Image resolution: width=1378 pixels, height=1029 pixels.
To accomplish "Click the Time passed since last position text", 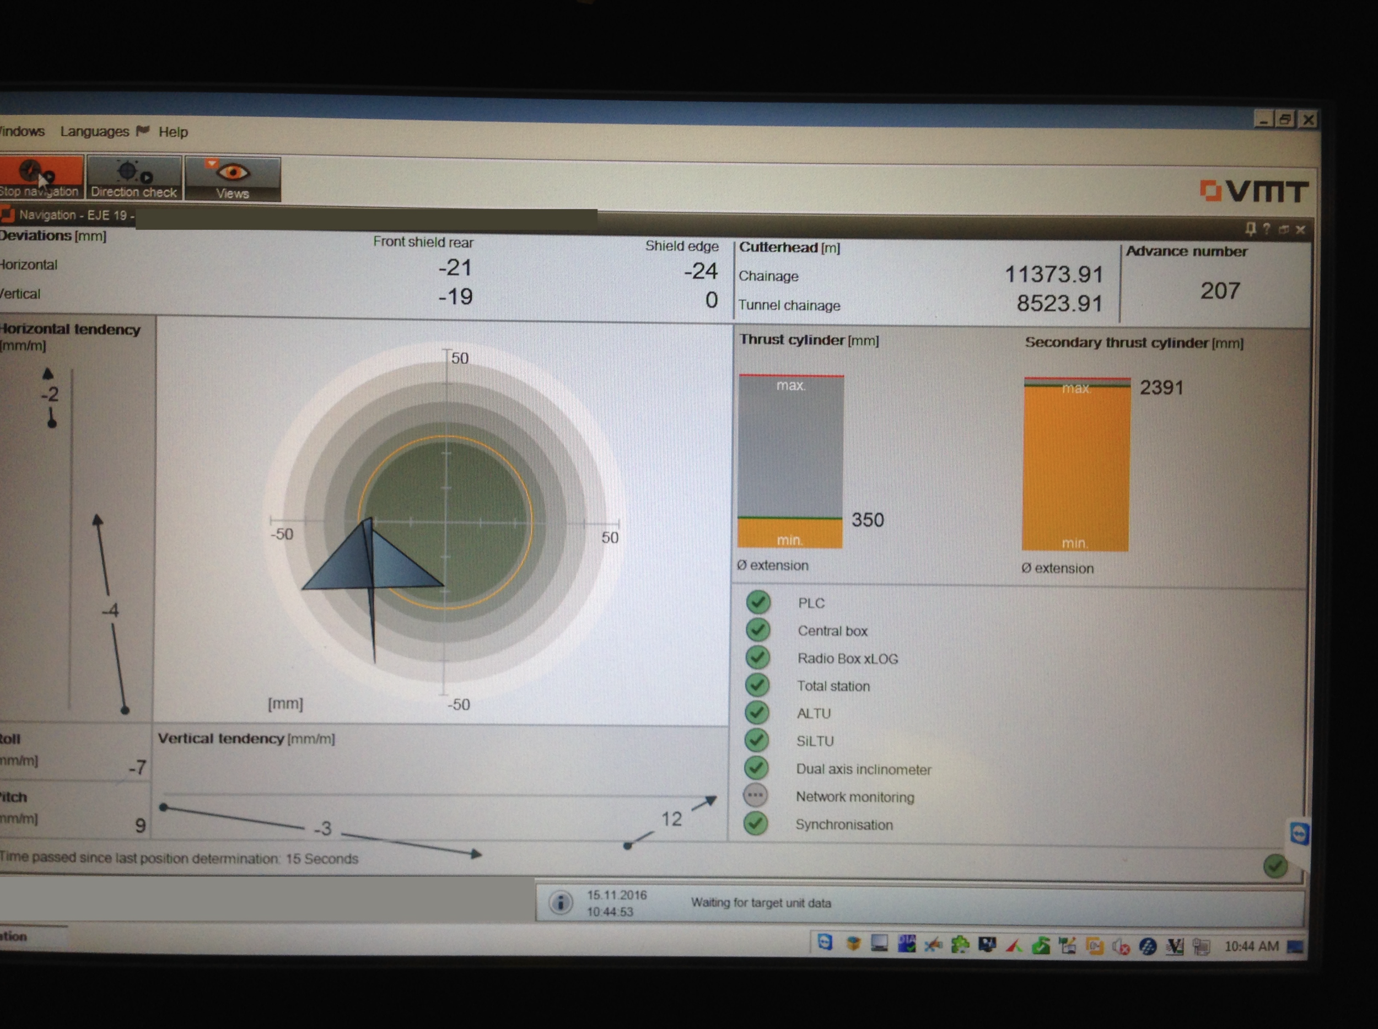I will [179, 858].
